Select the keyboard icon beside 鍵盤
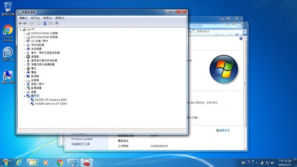The height and width of the screenshot is (167, 297). pos(28,92)
